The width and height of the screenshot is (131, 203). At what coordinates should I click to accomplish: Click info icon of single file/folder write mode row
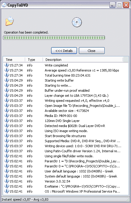click(7, 156)
